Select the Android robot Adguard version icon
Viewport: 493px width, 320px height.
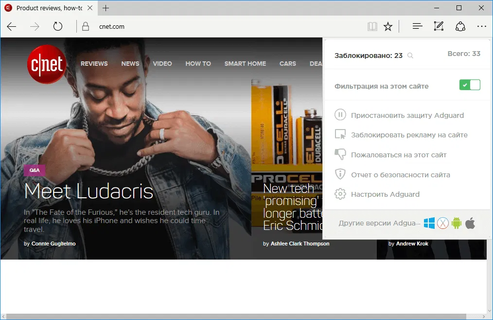(x=457, y=223)
